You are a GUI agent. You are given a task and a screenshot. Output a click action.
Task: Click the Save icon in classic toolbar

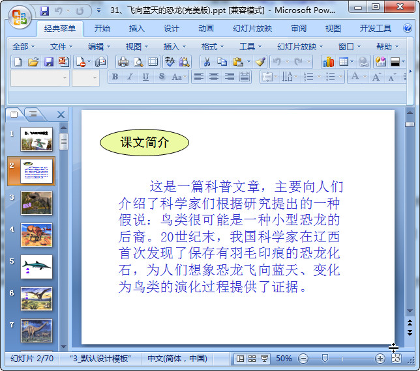coord(49,62)
